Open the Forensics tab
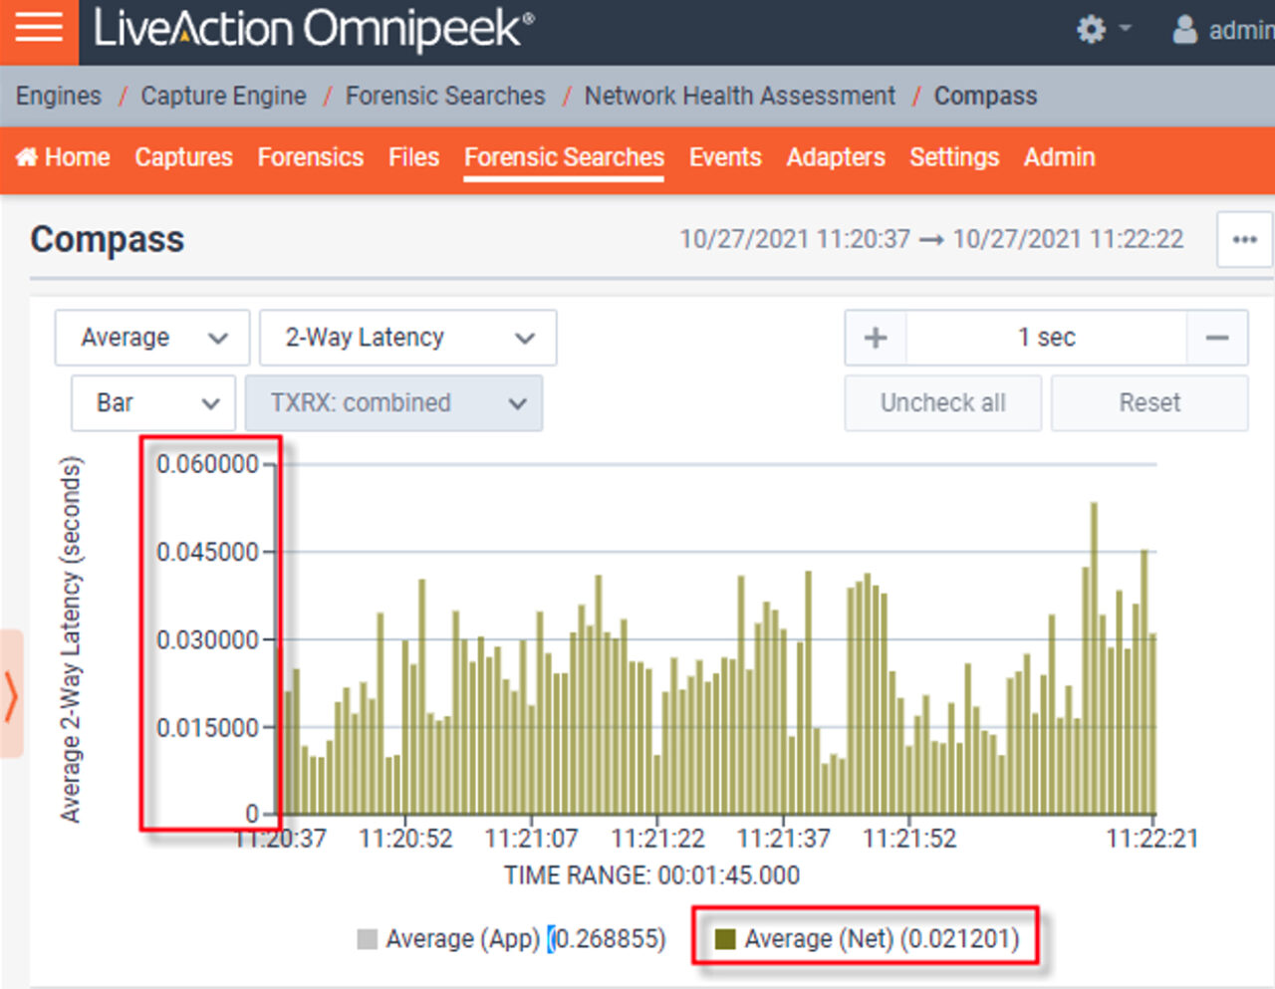This screenshot has height=989, width=1275. click(310, 157)
